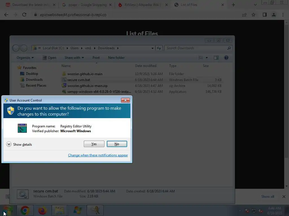Select the secure cvm.bat file
Viewport: 289px width, 216px height.
(79, 80)
